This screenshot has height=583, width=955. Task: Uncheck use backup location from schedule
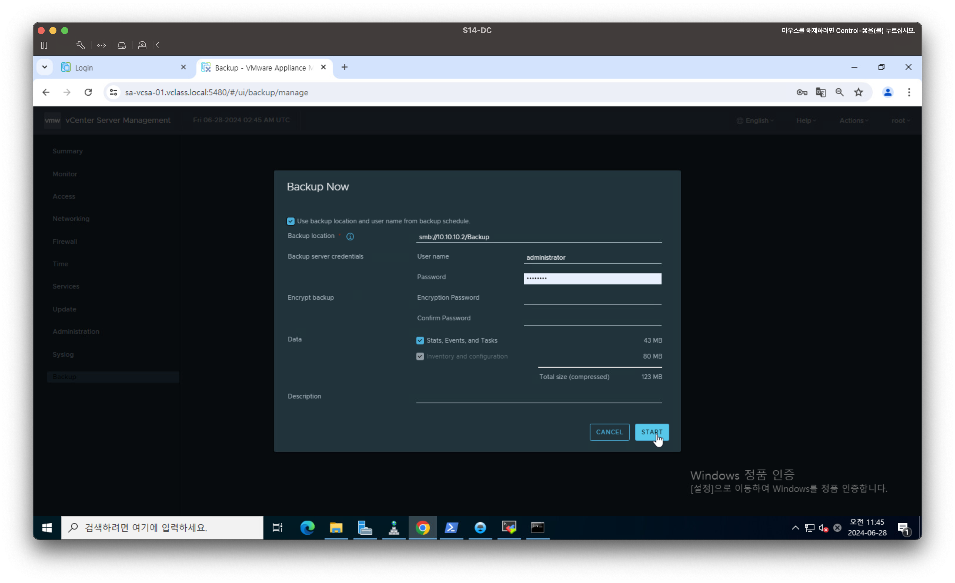pos(291,221)
